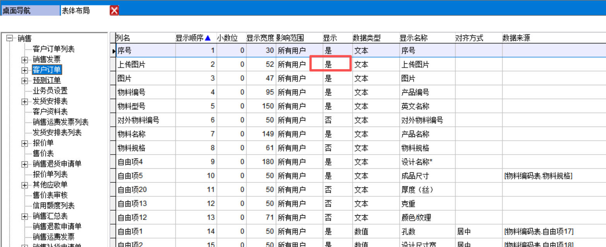Select the 表体布局 tab

[76, 10]
